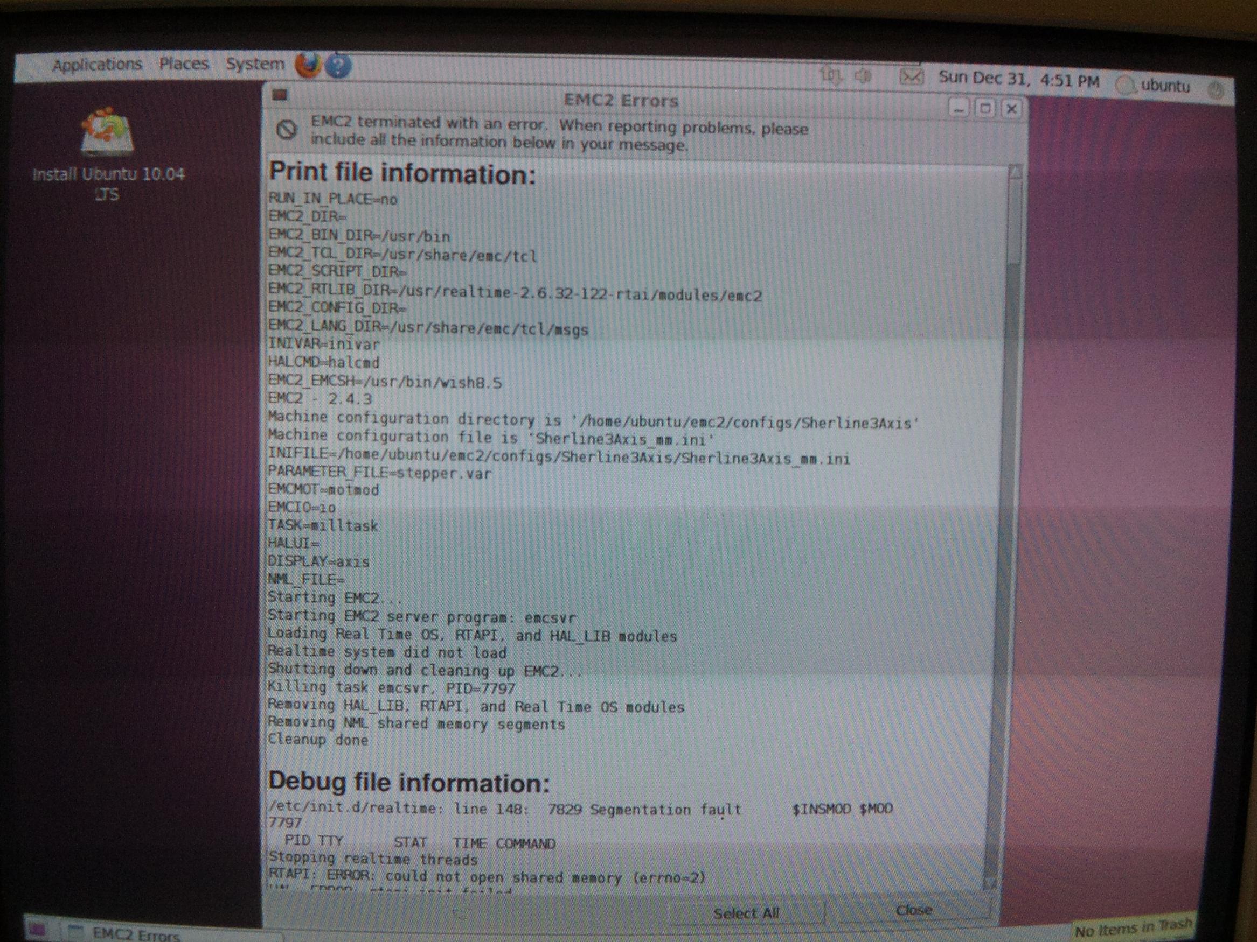Click the line 'EMCMOT=motmod'
The image size is (1257, 942).
pos(323,489)
